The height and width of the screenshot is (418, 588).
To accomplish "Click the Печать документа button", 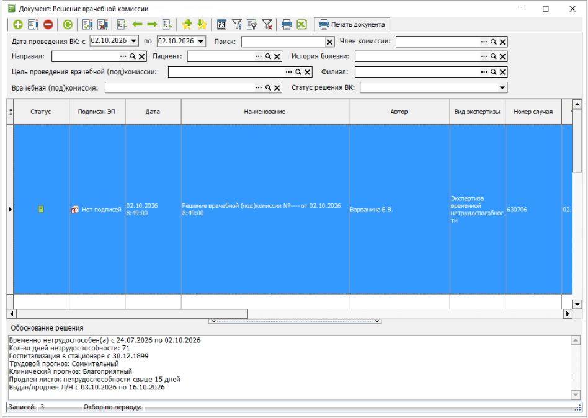I will (x=352, y=25).
